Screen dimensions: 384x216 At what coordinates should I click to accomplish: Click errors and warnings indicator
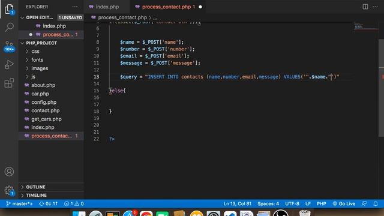[x=74, y=204]
